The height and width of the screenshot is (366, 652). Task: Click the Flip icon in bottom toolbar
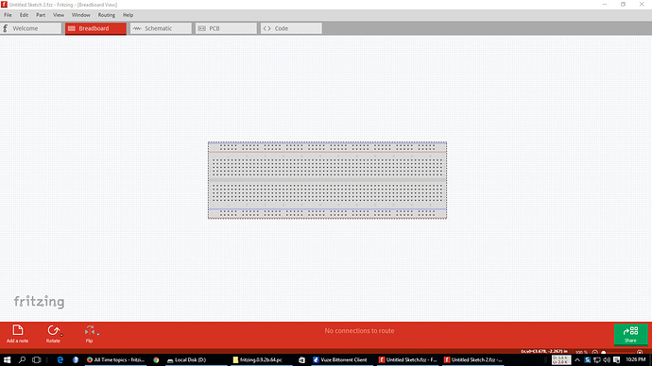point(89,330)
